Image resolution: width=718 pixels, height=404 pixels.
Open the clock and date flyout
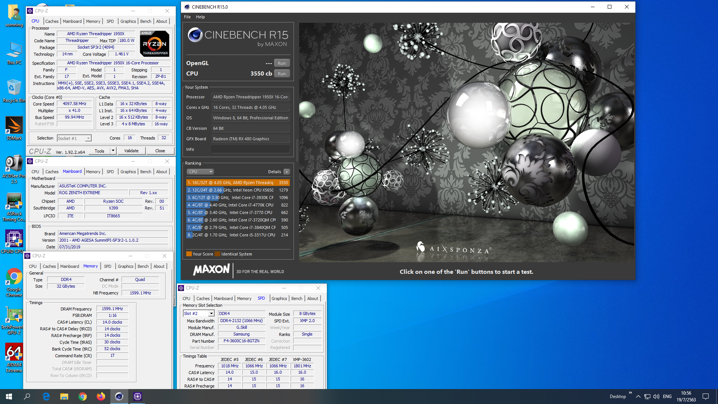click(x=686, y=397)
